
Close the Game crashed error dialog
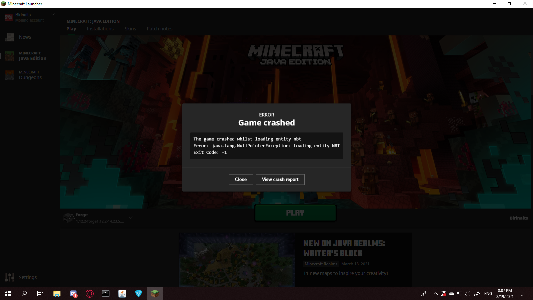241,180
